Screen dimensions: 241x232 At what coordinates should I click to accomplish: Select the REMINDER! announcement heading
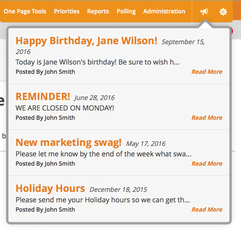point(43,97)
